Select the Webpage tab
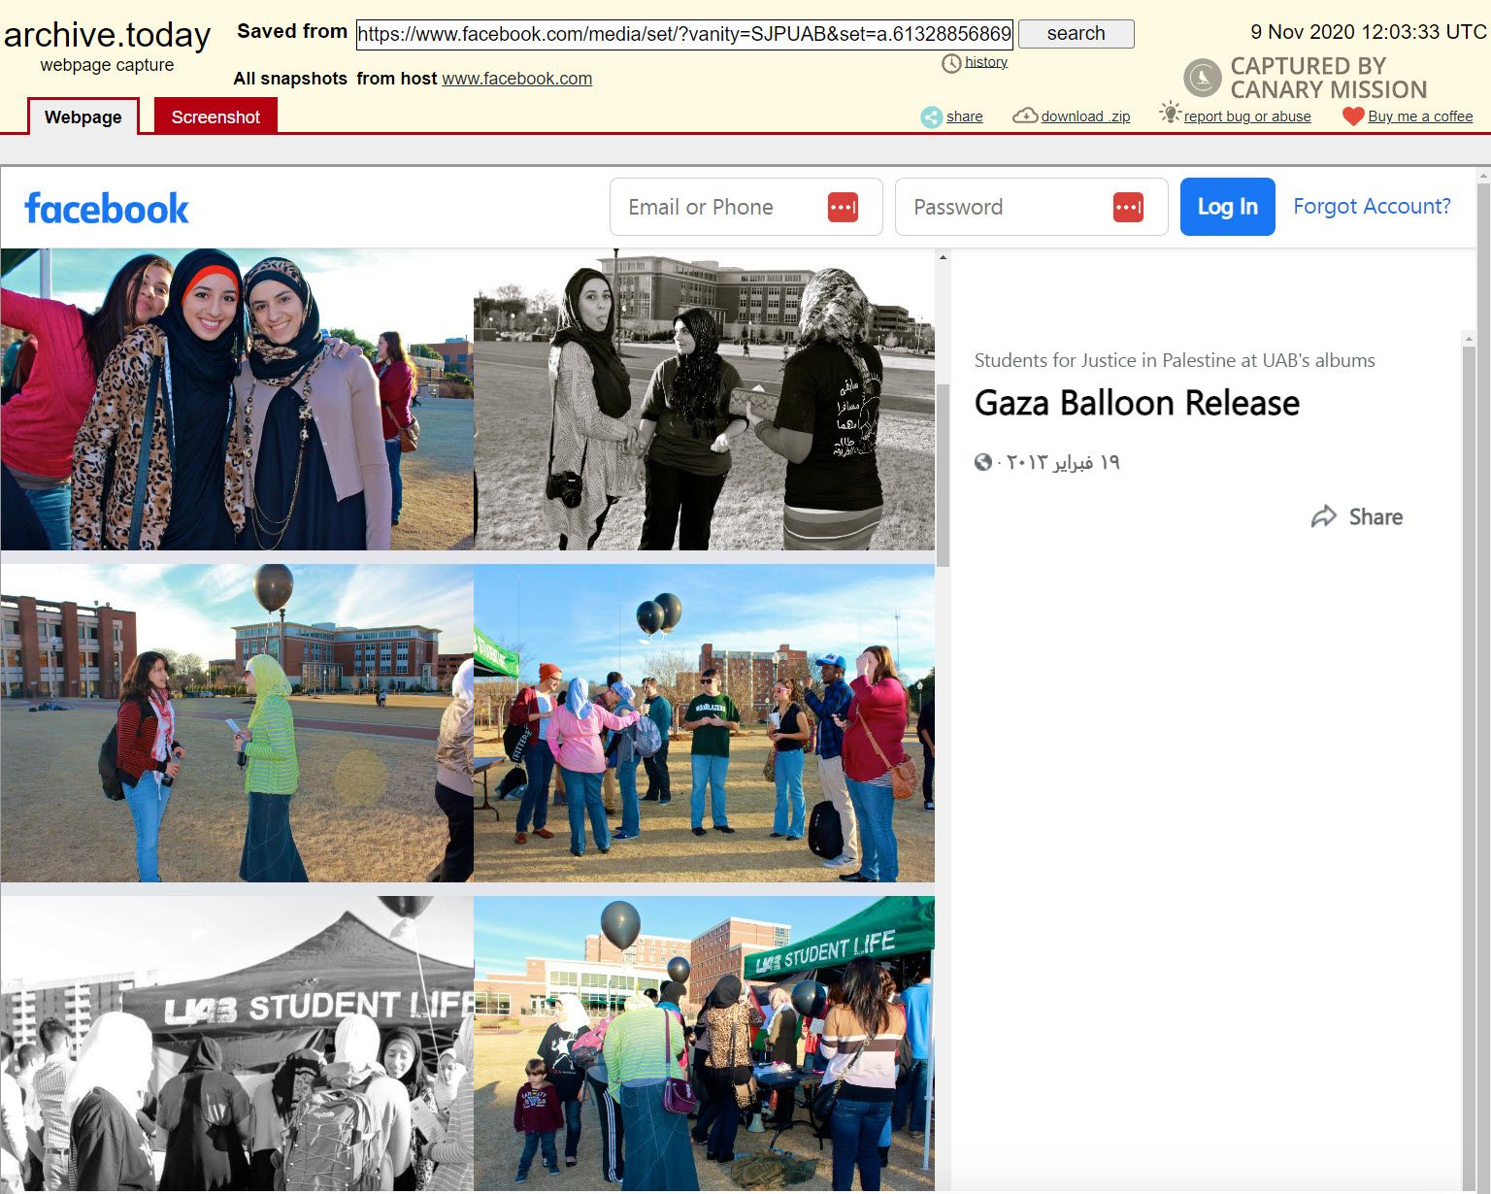The height and width of the screenshot is (1194, 1491). 83,117
